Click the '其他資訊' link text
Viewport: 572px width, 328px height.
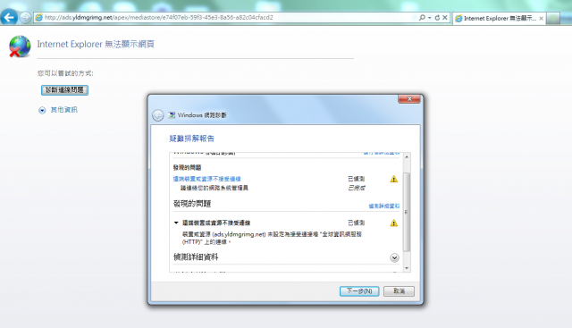click(x=63, y=110)
